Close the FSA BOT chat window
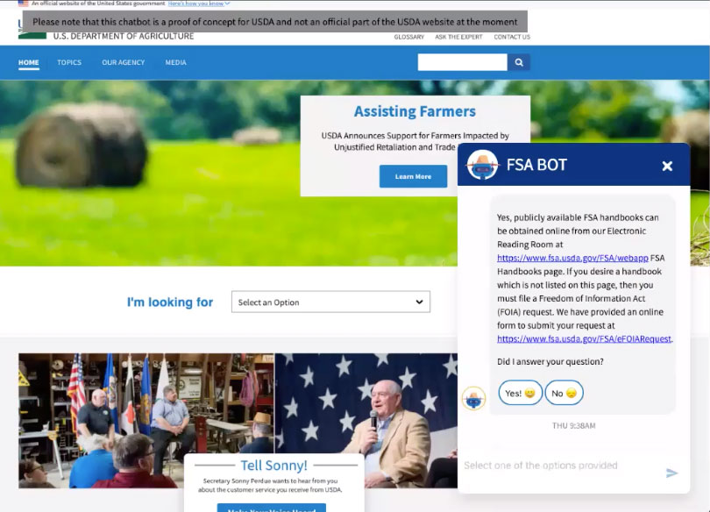 667,167
